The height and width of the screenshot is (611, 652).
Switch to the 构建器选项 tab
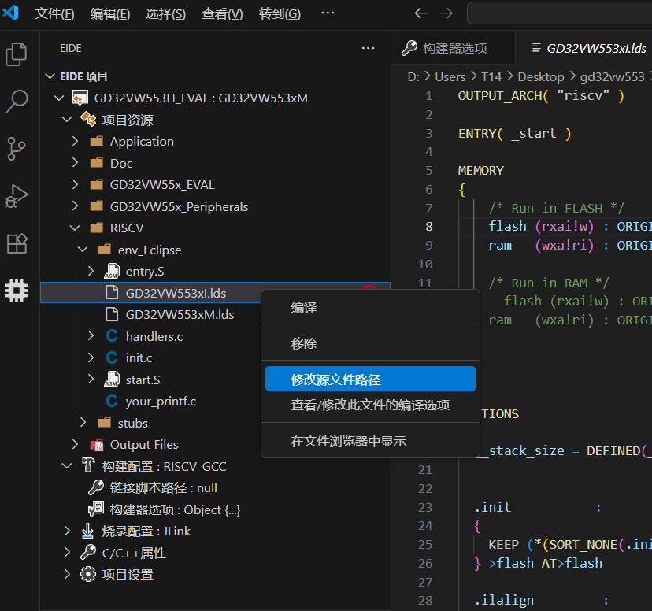[453, 47]
